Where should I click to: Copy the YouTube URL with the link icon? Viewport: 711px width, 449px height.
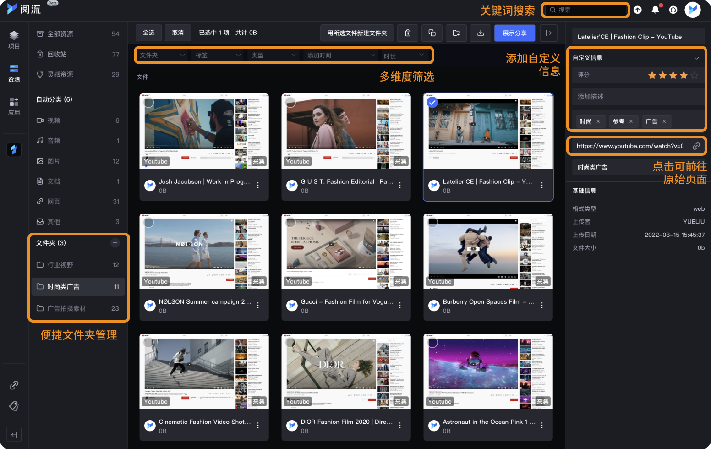696,146
